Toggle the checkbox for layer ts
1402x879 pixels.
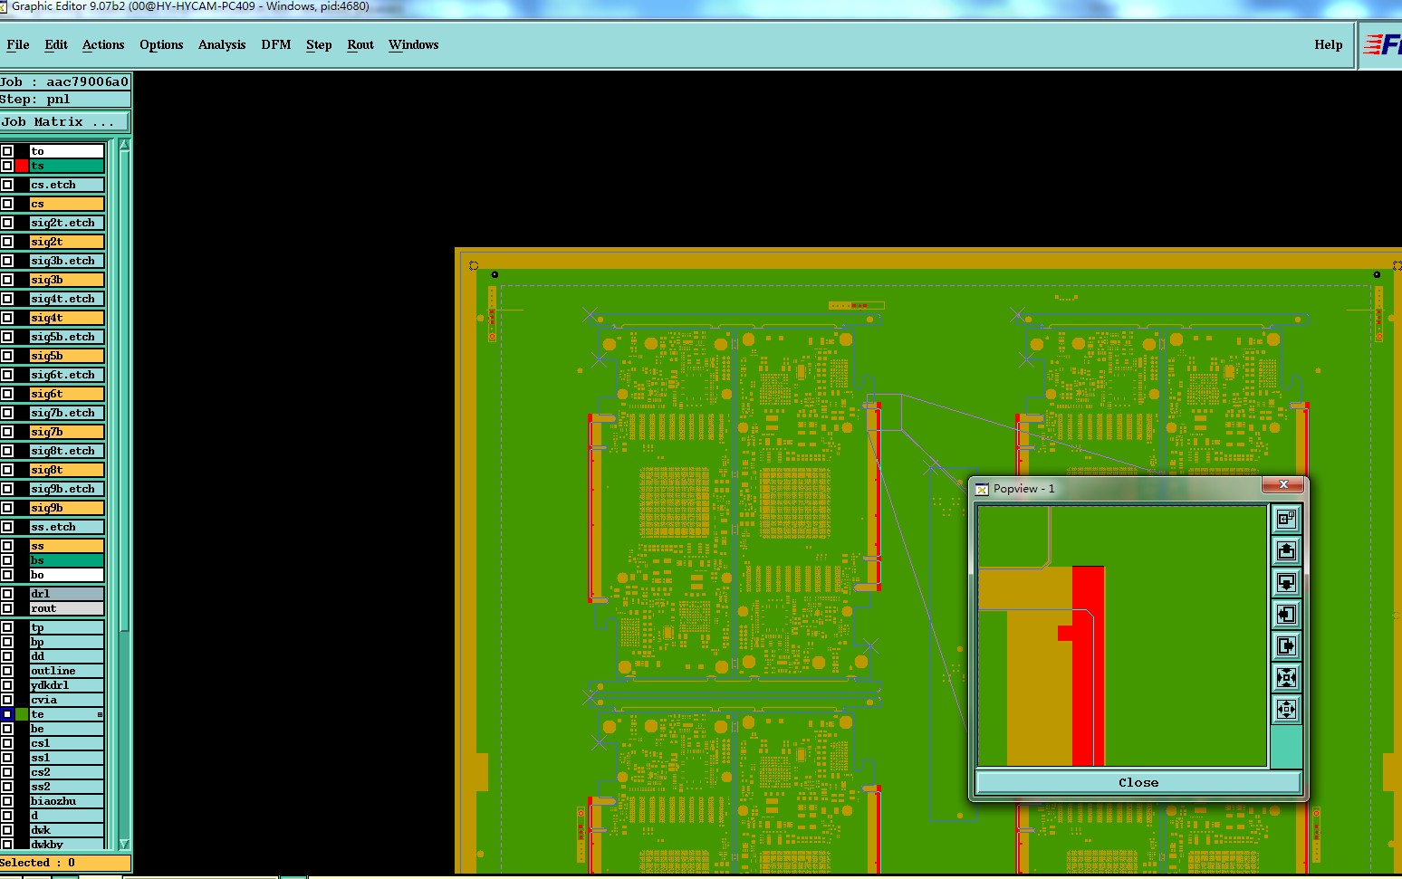click(x=7, y=166)
